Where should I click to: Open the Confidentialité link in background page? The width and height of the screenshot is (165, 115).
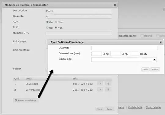[x=135, y=107]
